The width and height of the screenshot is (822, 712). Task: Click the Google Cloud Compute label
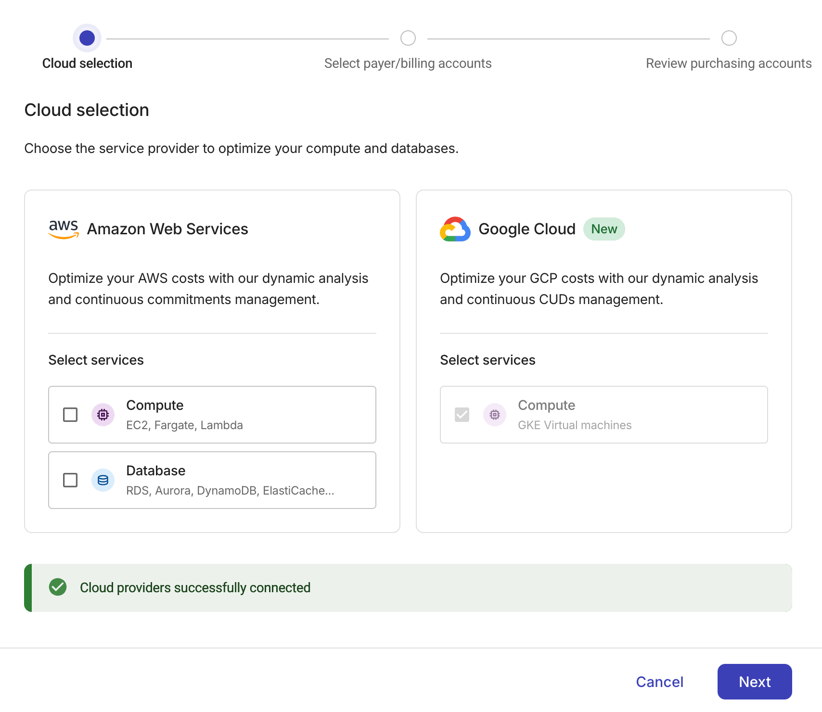(547, 406)
